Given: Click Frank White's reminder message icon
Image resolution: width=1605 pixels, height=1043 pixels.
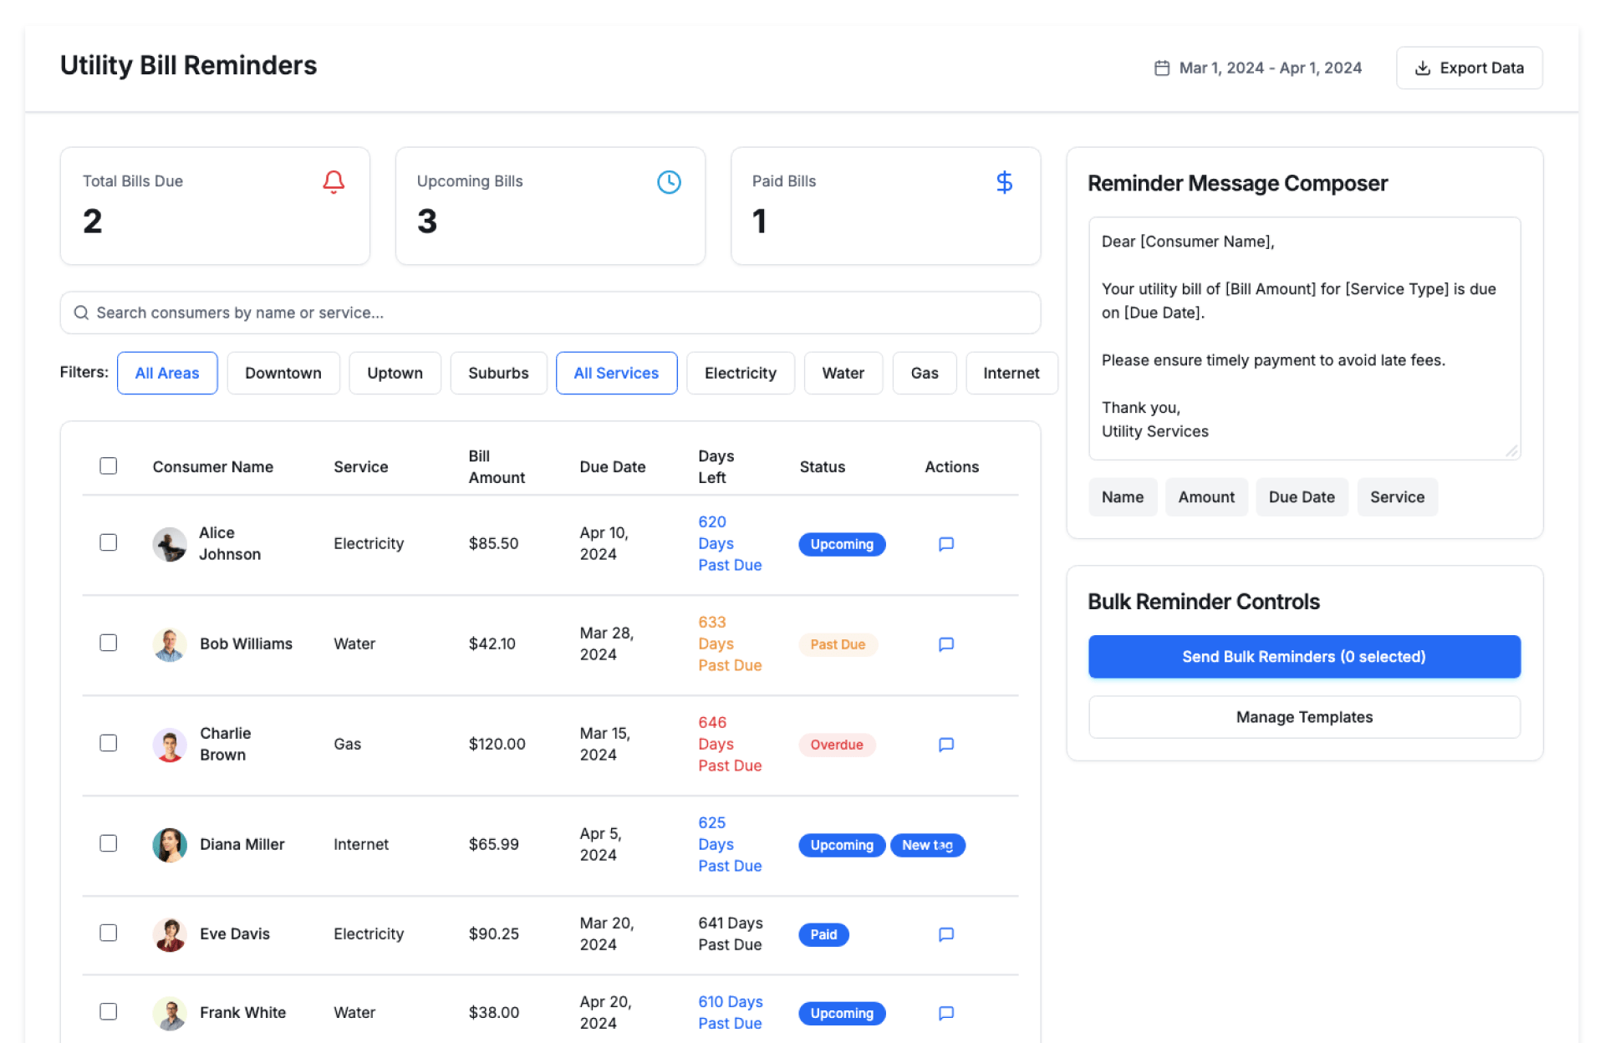Looking at the screenshot, I should pyautogui.click(x=945, y=1013).
